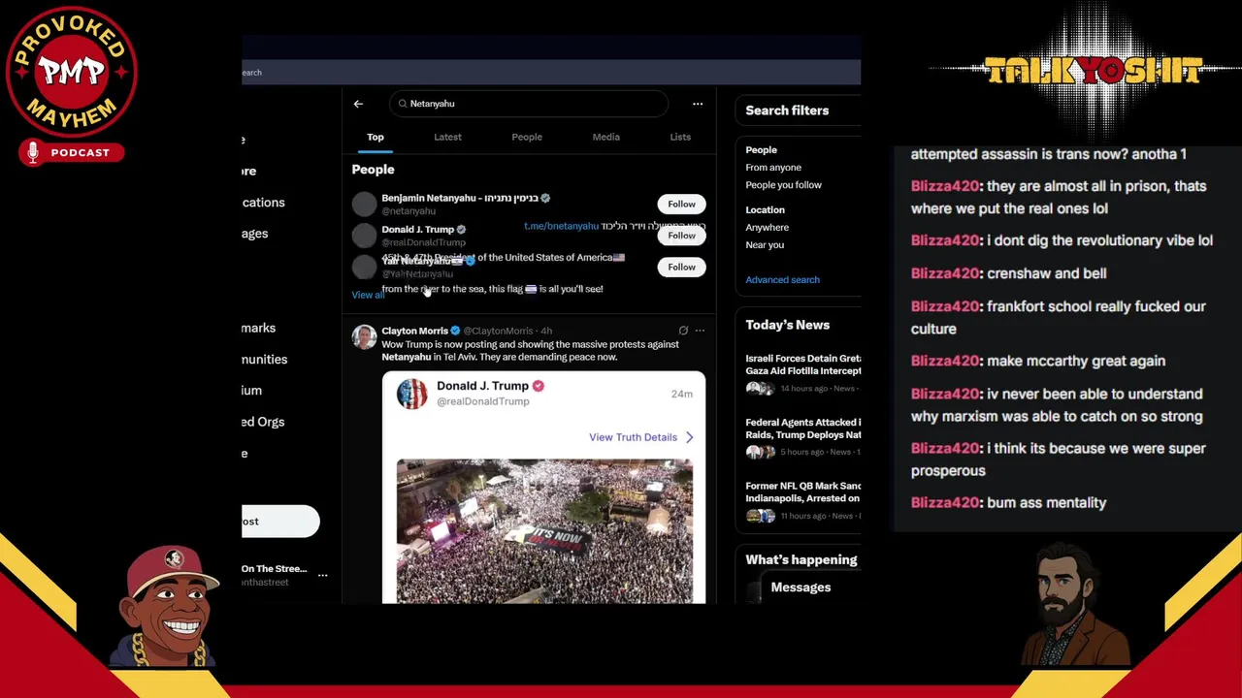Image resolution: width=1242 pixels, height=698 pixels.
Task: Click the Post button in sidebar
Action: tap(280, 522)
